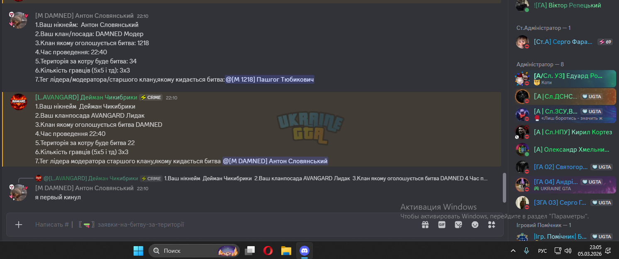Open the apps launcher icon in message box

(x=492, y=225)
